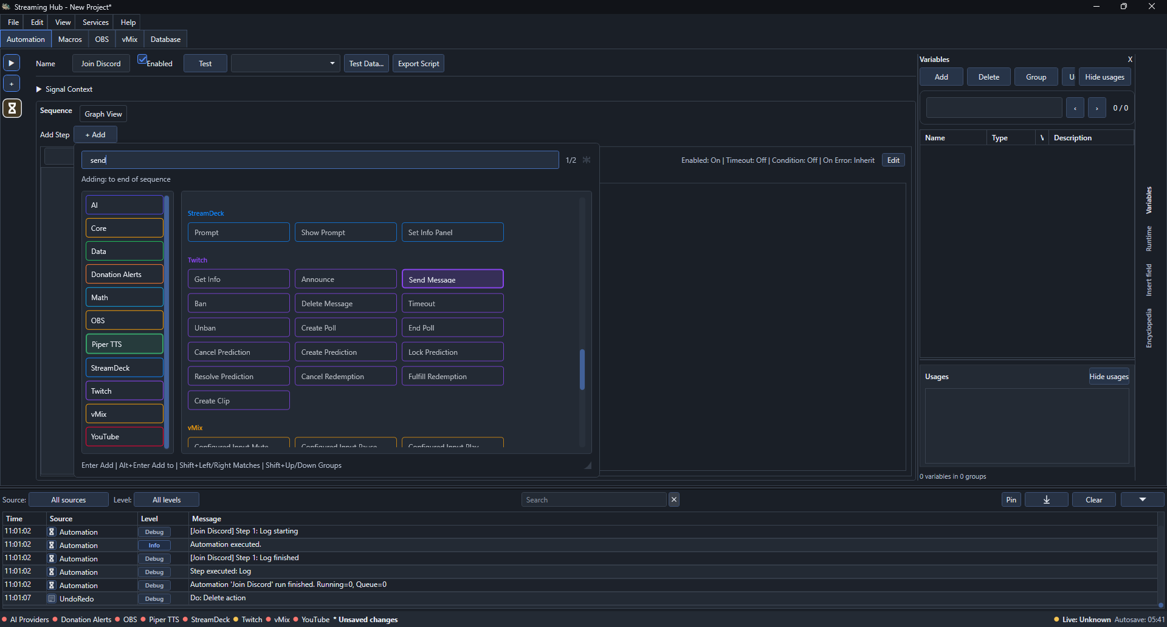Click the plus icon in left sidebar

[x=12, y=84]
